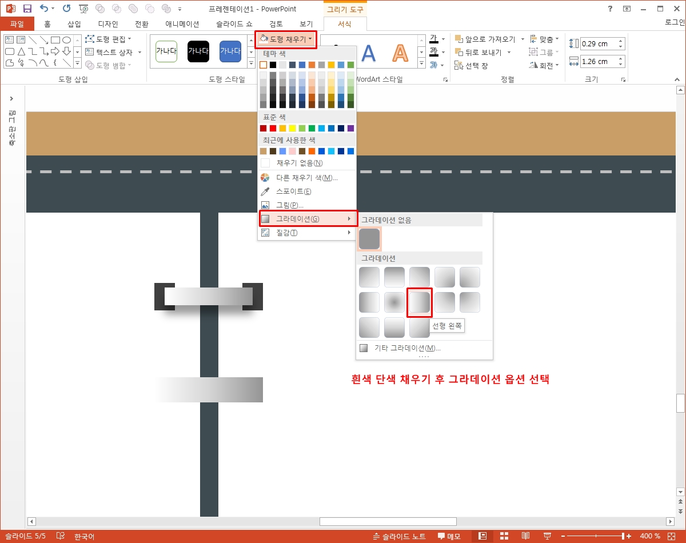
Task: Open 도형 채우기 dropdown
Action: click(x=286, y=39)
